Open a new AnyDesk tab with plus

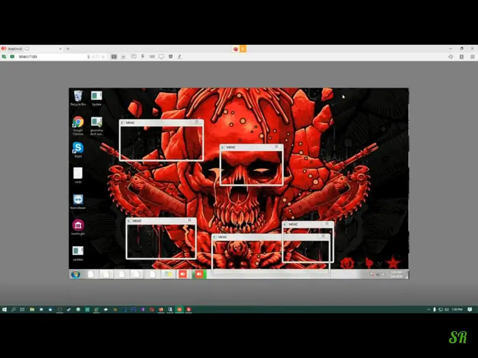[x=68, y=48]
